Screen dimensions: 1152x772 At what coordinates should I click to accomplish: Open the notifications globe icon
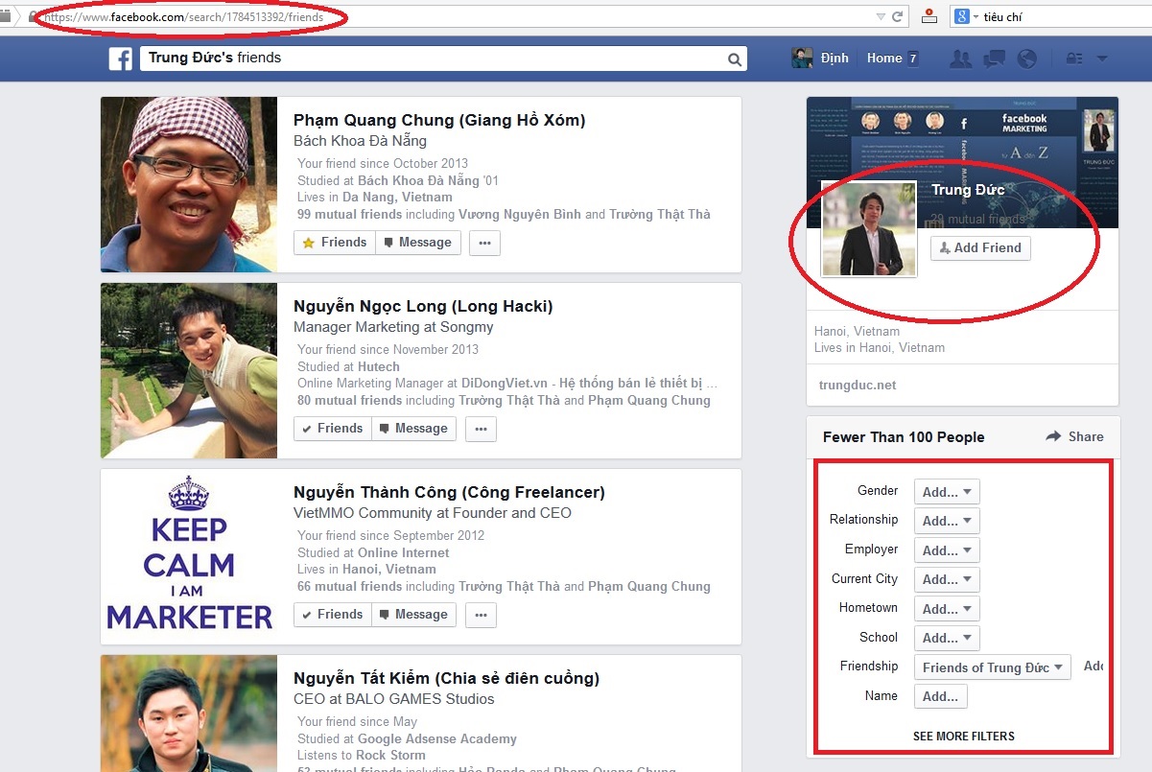1026,58
